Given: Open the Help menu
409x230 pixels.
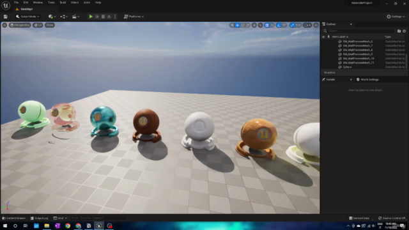Looking at the screenshot, I should pos(98,3).
